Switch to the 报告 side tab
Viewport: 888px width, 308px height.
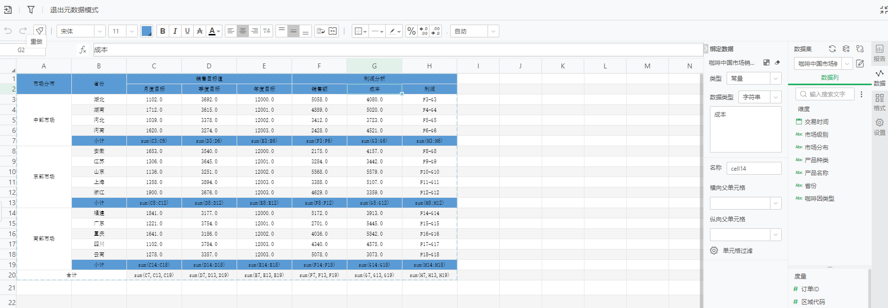pyautogui.click(x=880, y=53)
